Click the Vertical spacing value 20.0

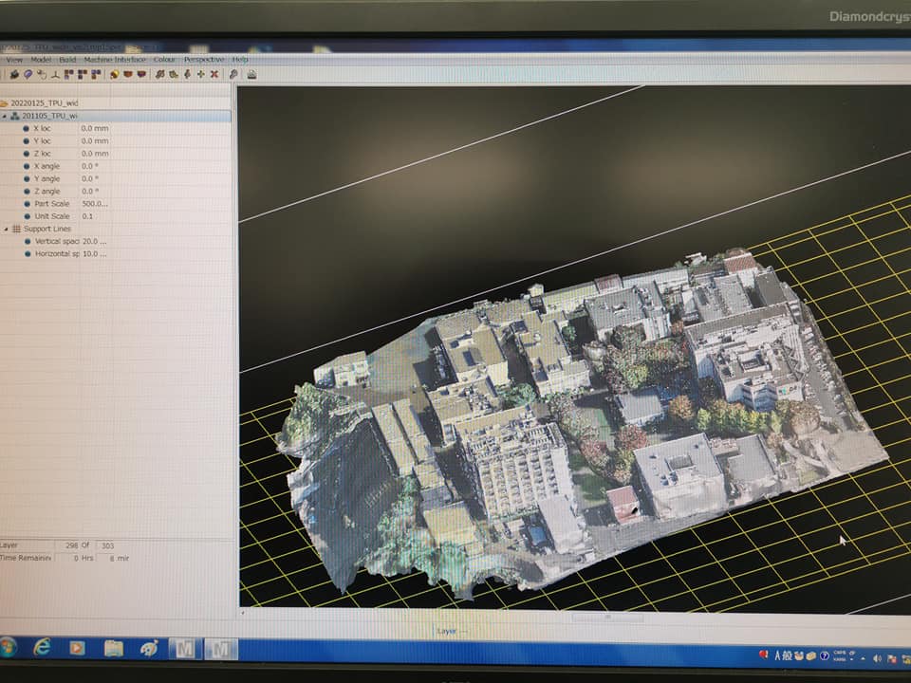[94, 241]
